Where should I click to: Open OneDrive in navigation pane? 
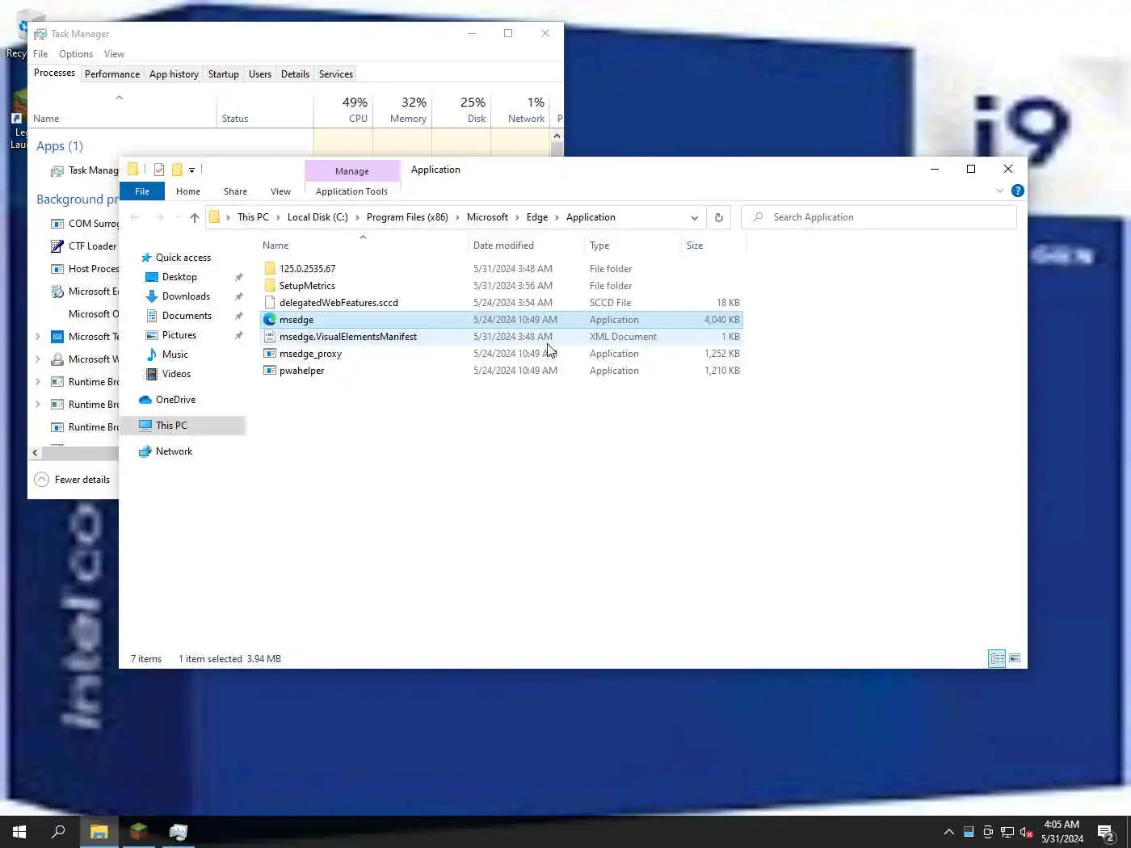pos(175,400)
